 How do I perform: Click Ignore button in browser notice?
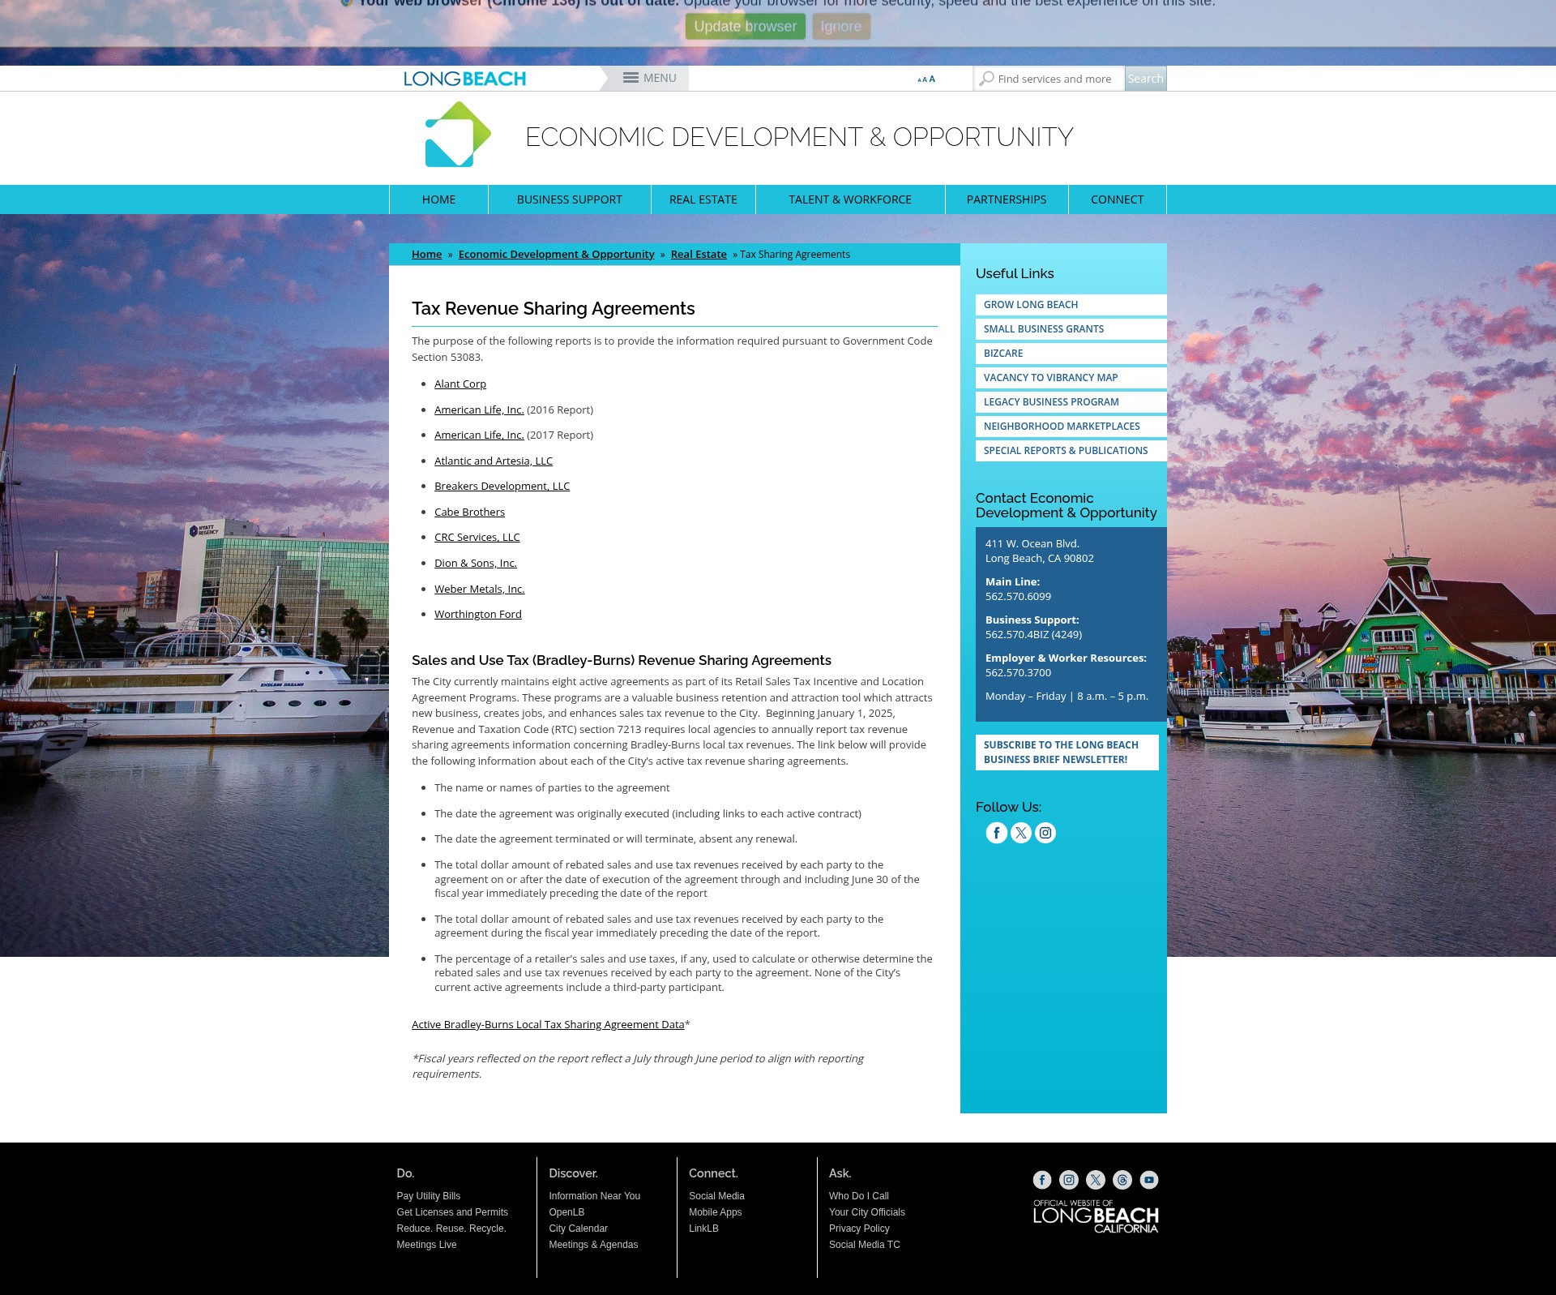(841, 26)
